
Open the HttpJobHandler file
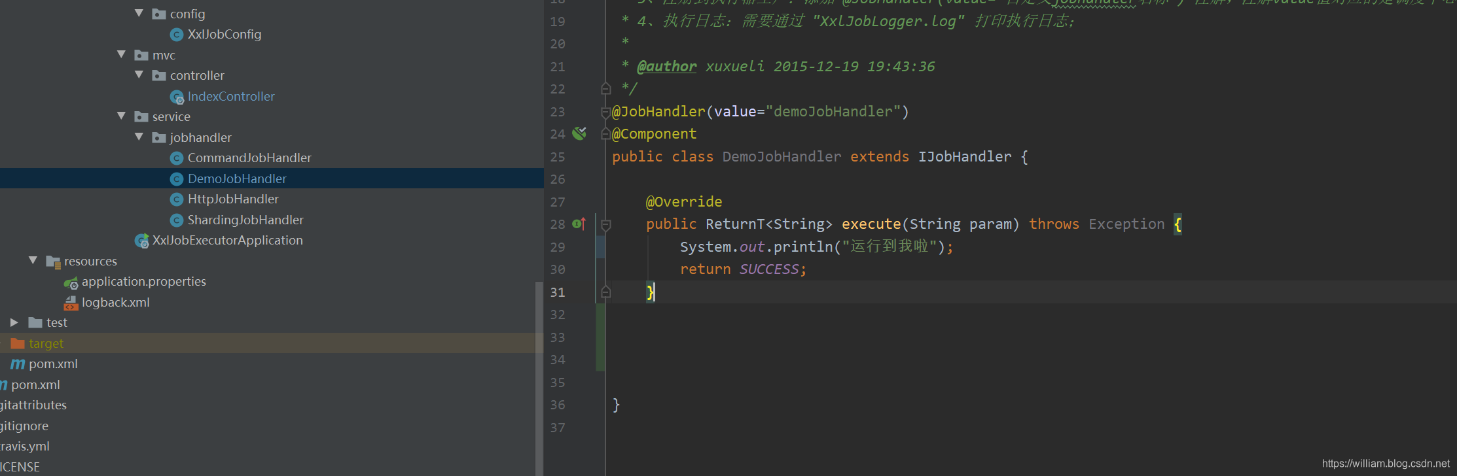[x=233, y=199]
